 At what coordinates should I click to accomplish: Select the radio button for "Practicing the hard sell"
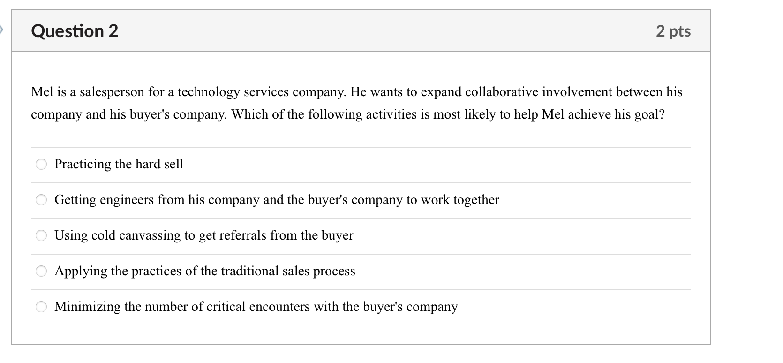pos(41,164)
